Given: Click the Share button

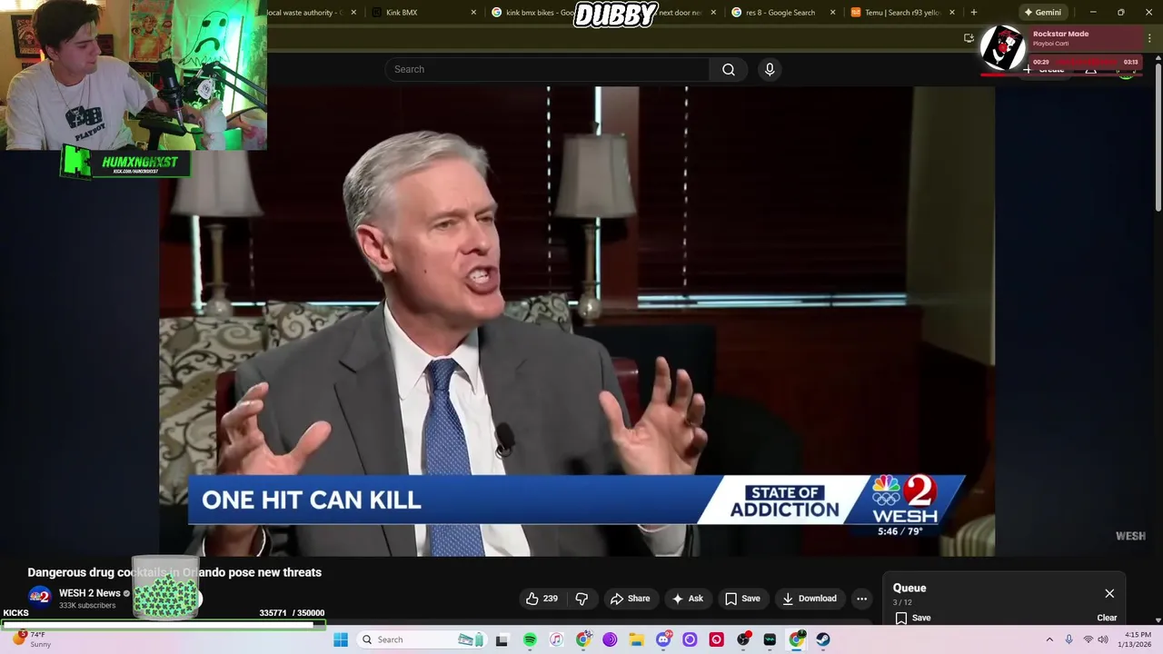Looking at the screenshot, I should [x=630, y=599].
